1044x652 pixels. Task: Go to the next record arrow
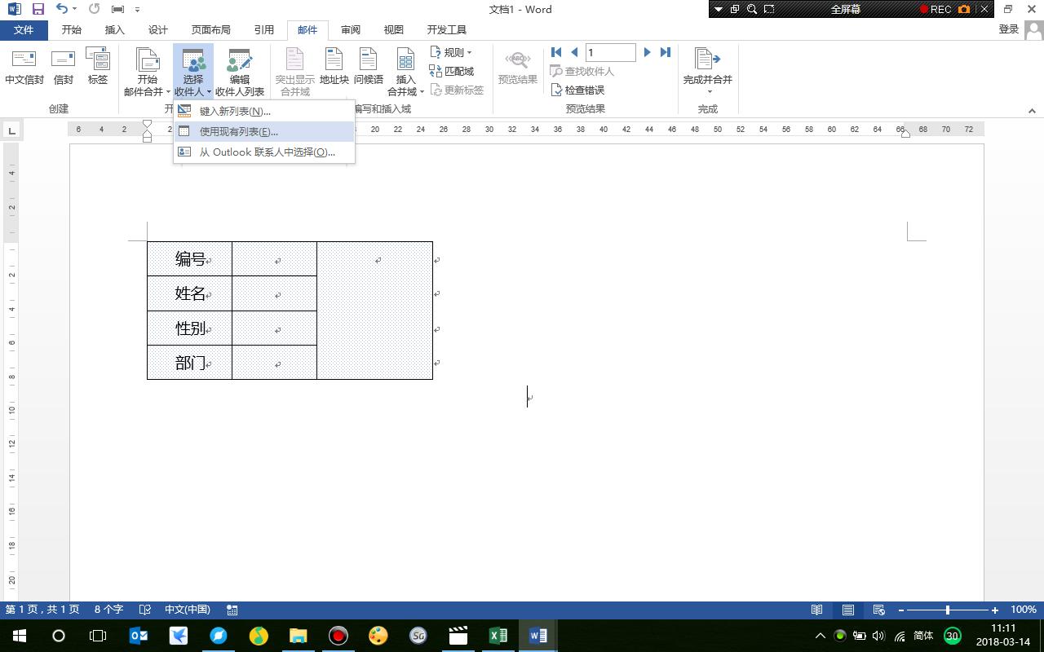click(647, 52)
